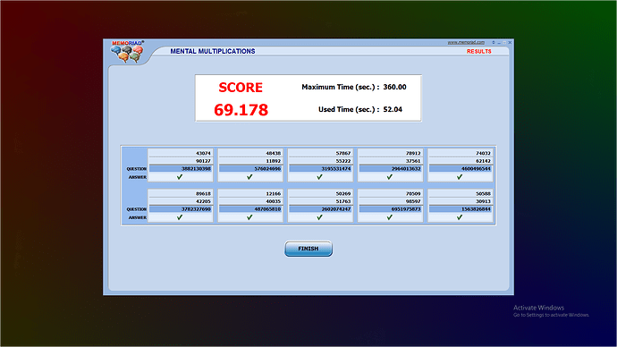
Task: Click the FINISH button
Action: (308, 249)
